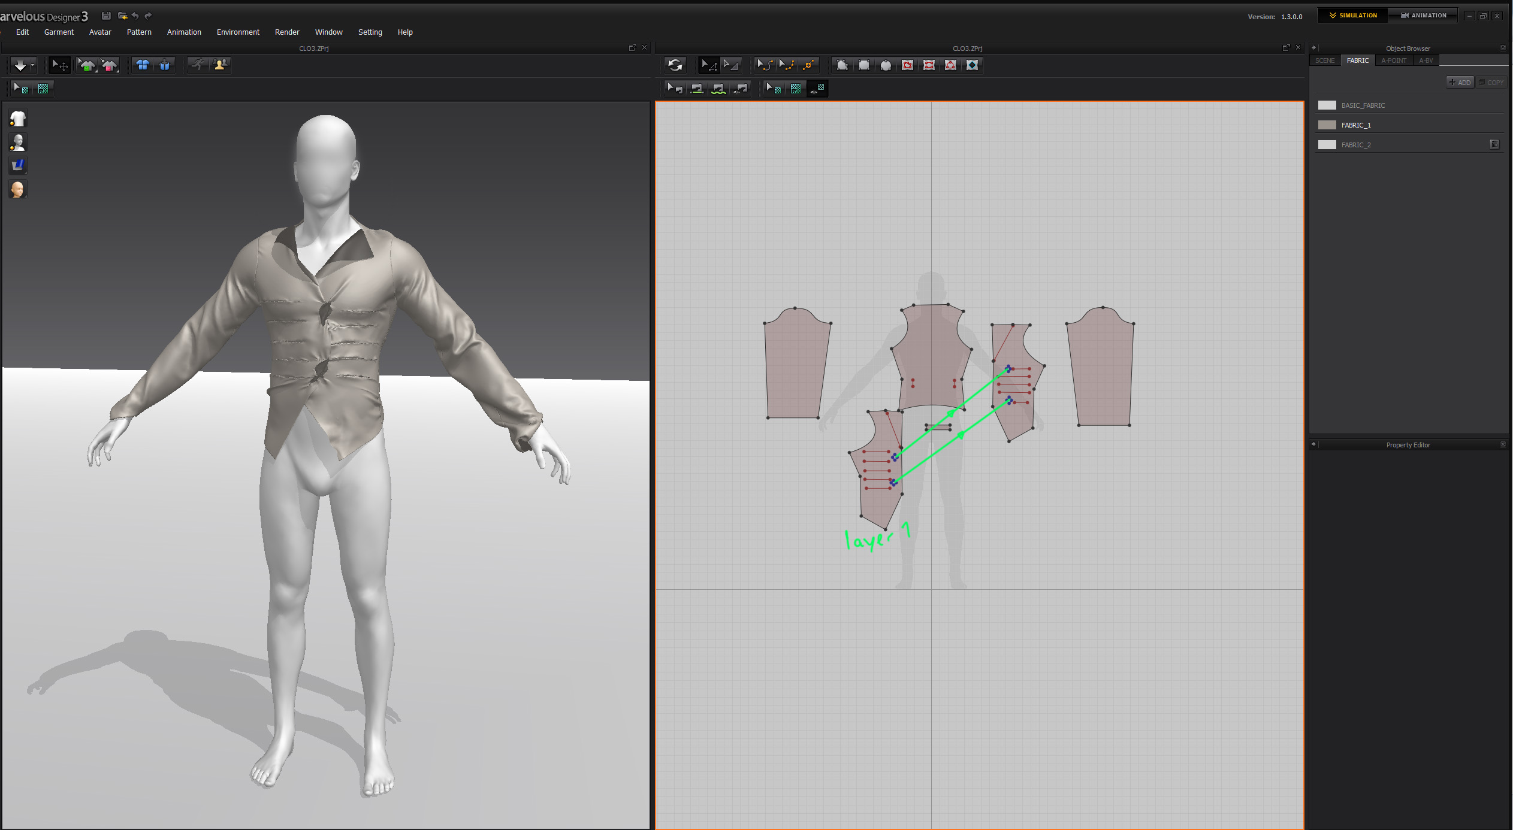This screenshot has width=1513, height=830.
Task: Select the Edit Sewing arrow tool
Action: (675, 89)
